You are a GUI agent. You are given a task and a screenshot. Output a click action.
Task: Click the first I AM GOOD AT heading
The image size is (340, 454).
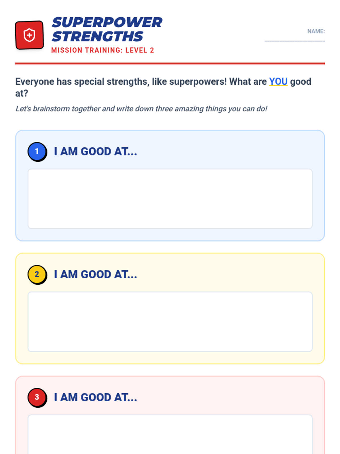click(x=95, y=152)
